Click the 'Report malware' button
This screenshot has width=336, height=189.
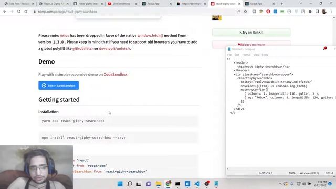[x=251, y=44]
